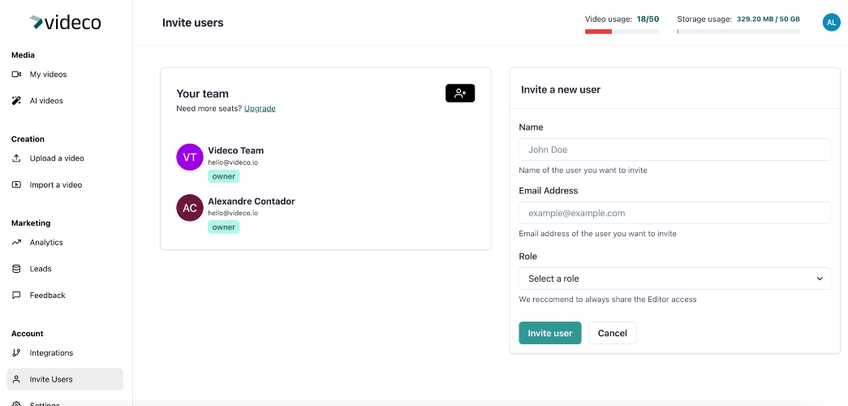Click the email under Videco Team

(233, 162)
